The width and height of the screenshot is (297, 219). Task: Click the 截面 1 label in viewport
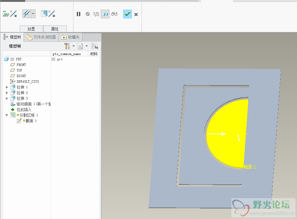click(250, 167)
